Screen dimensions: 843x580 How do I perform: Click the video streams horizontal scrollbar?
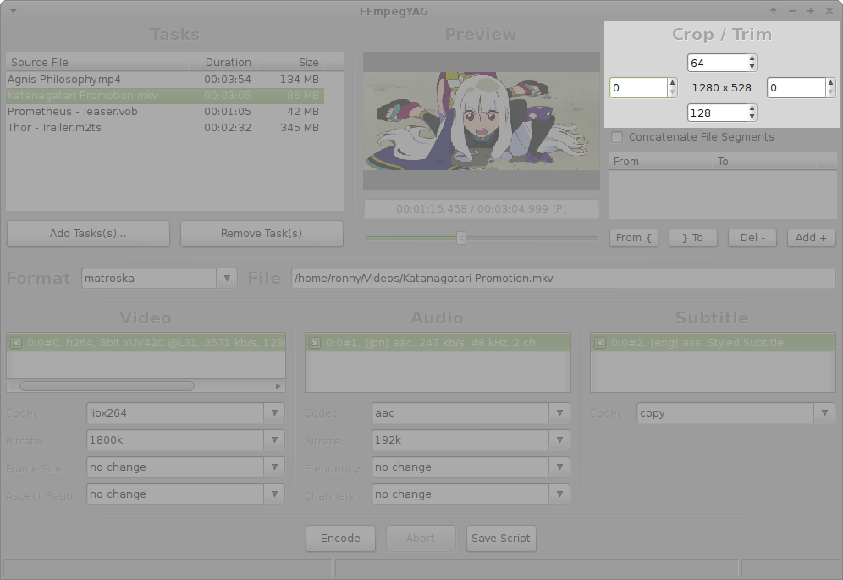(x=107, y=386)
